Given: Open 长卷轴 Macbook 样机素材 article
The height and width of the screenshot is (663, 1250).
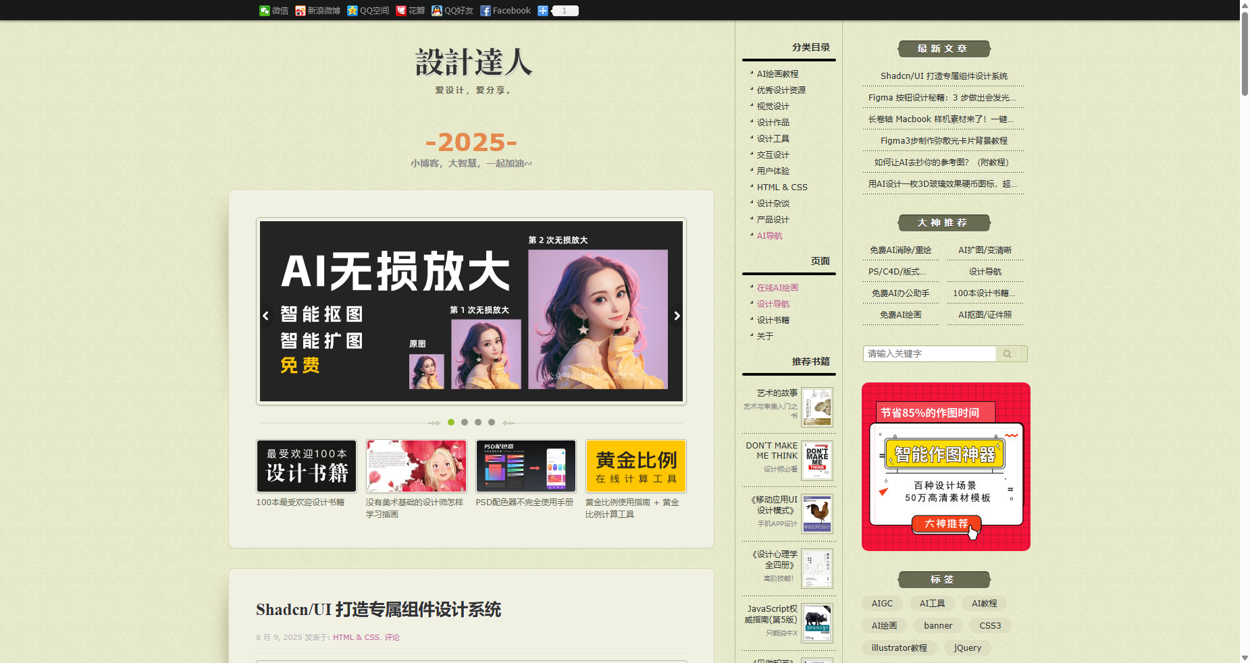Looking at the screenshot, I should pos(943,119).
